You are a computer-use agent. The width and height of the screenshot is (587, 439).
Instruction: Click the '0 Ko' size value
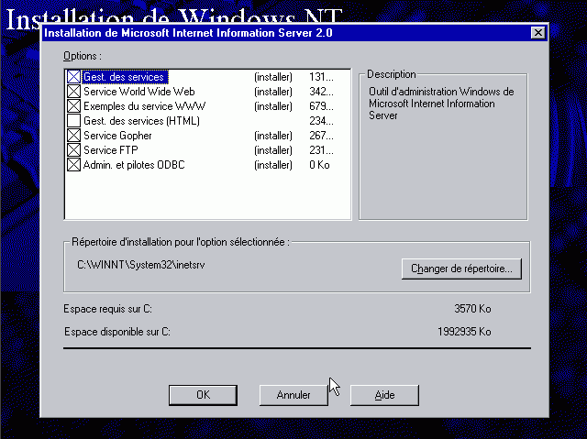[319, 165]
